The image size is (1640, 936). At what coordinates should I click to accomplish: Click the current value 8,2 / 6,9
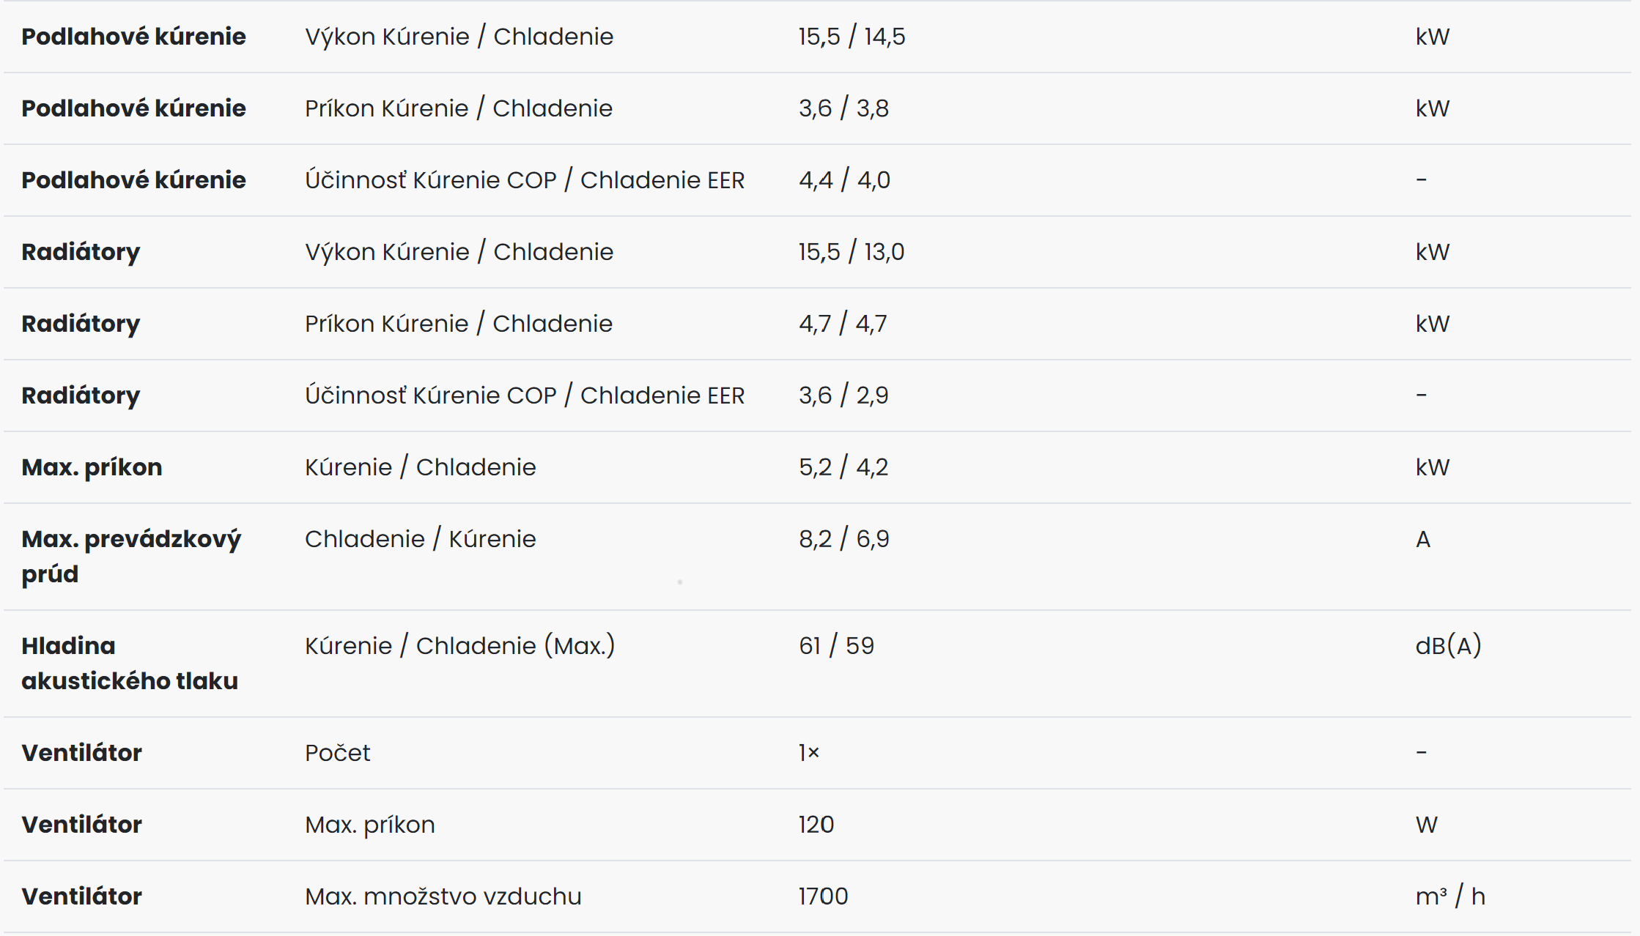(x=844, y=539)
